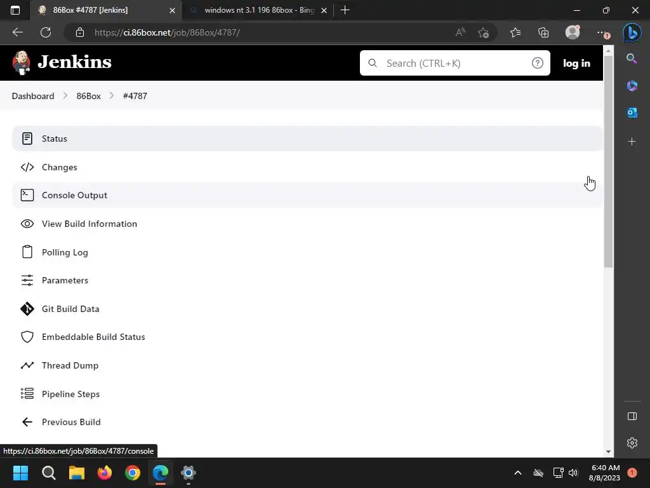This screenshot has height=488, width=650.
Task: Open the Edge sidebar settings gear
Action: click(x=632, y=443)
